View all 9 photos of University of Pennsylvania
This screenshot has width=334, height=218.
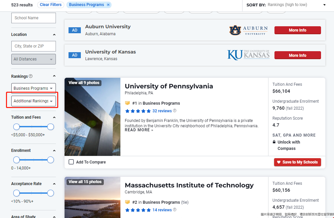click(84, 83)
